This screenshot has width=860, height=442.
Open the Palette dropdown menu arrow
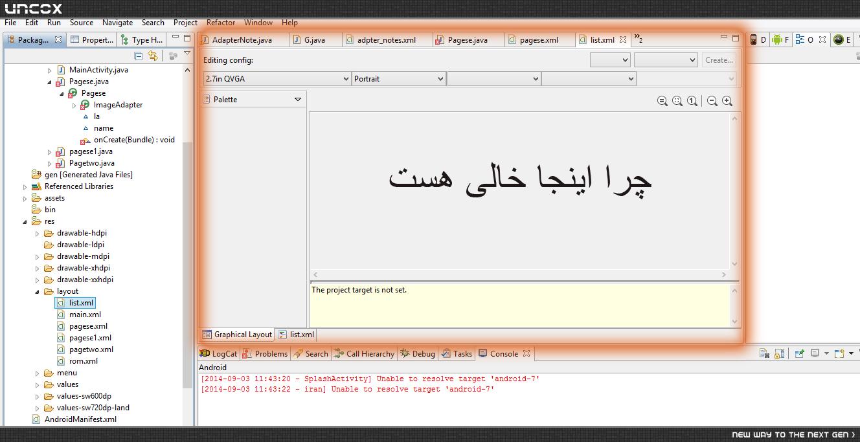(298, 100)
